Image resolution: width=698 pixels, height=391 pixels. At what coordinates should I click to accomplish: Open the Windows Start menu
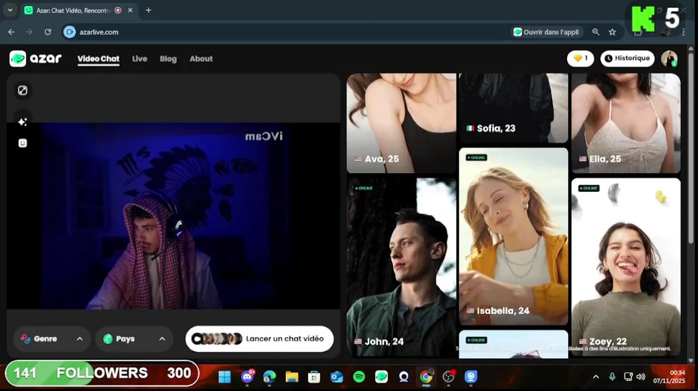click(x=225, y=376)
